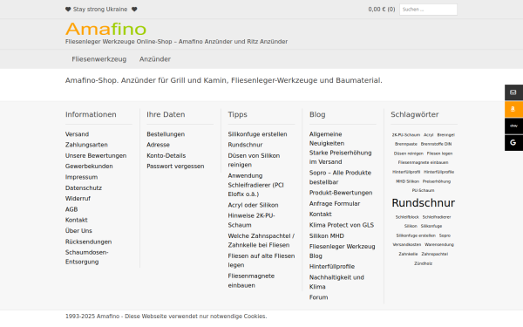Image resolution: width=523 pixels, height=327 pixels.
Task: Select the Sopro tag
Action: pos(445,235)
